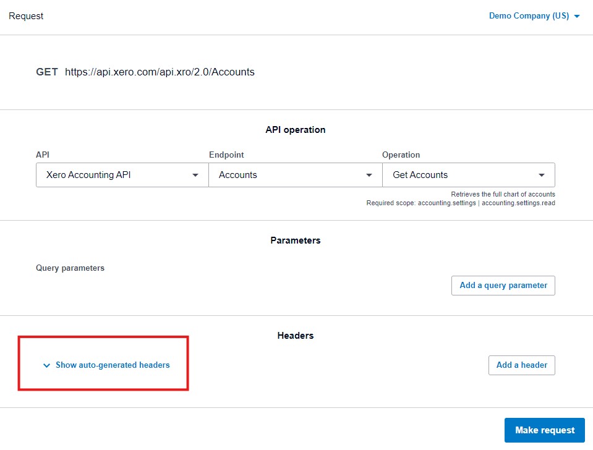Click the Add a header button
Viewport: 593px width, 450px height.
pyautogui.click(x=521, y=365)
